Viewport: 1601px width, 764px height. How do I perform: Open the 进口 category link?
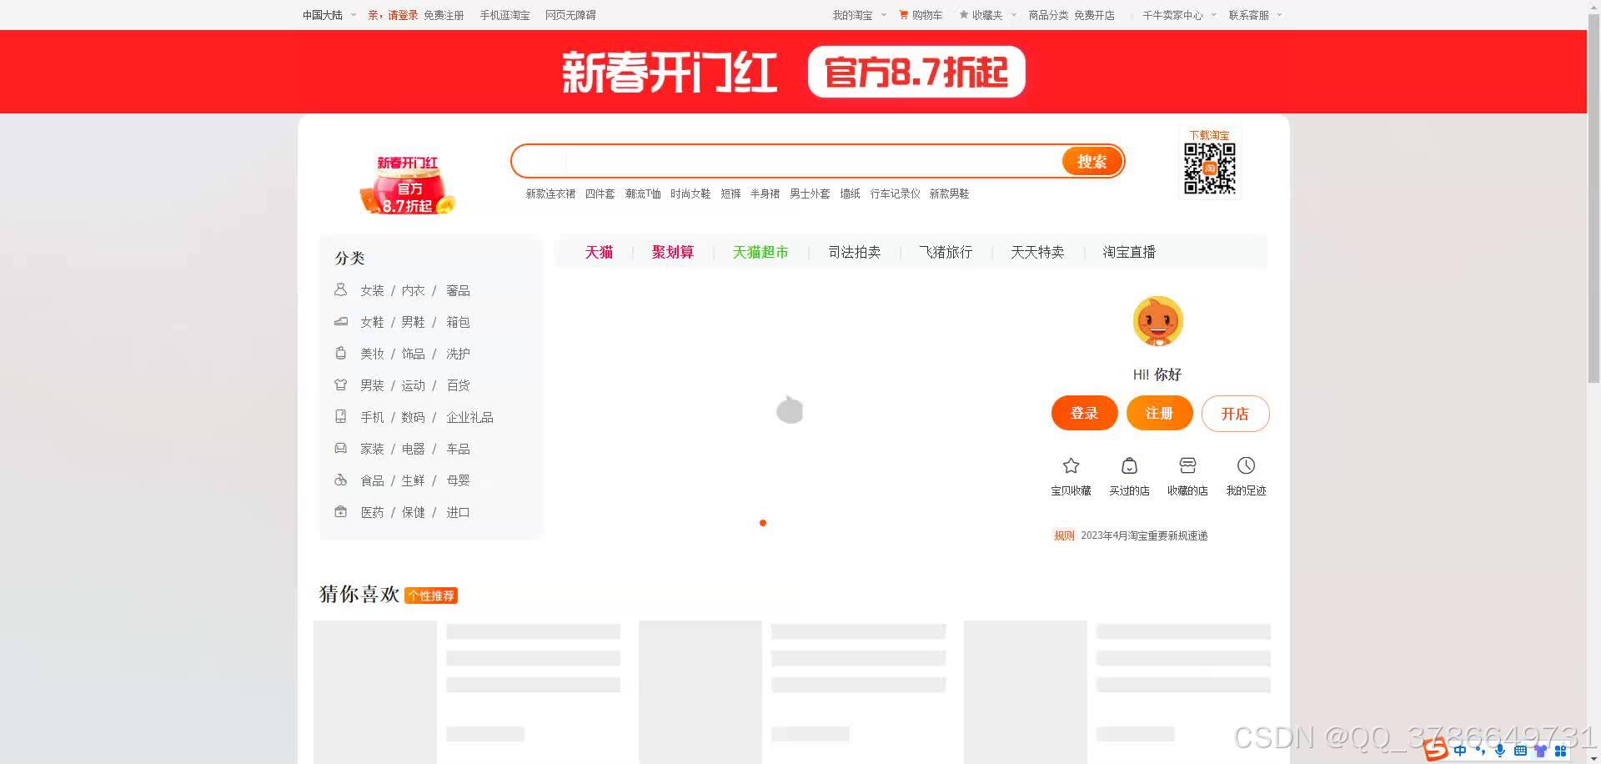[458, 512]
